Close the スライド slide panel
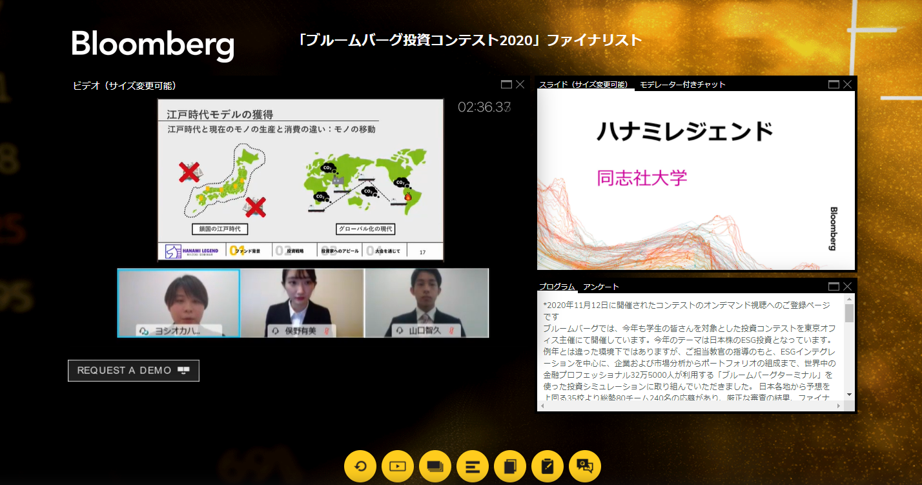This screenshot has width=922, height=485. (848, 84)
